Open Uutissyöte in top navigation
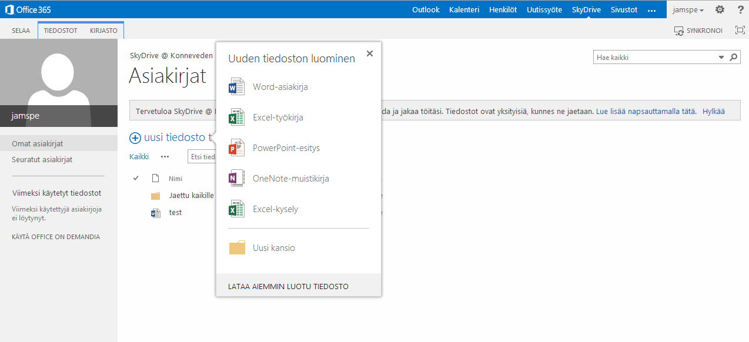This screenshot has width=749, height=342. (544, 10)
